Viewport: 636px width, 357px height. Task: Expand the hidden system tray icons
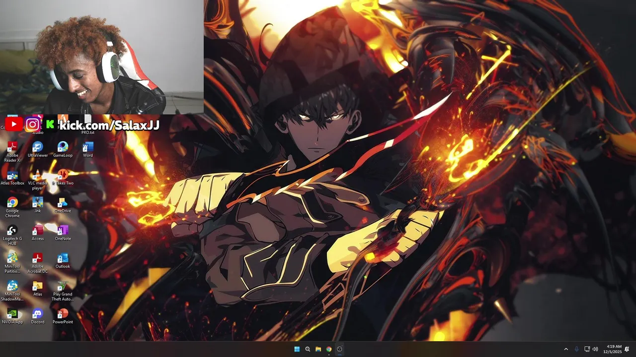[x=565, y=349]
